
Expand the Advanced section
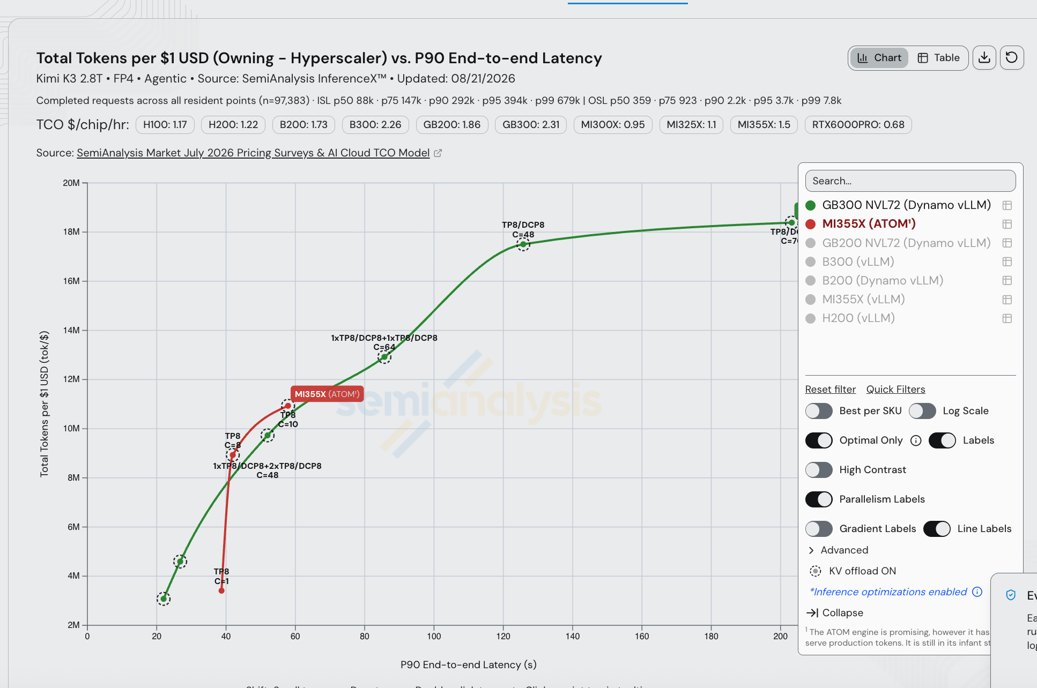[x=838, y=550]
